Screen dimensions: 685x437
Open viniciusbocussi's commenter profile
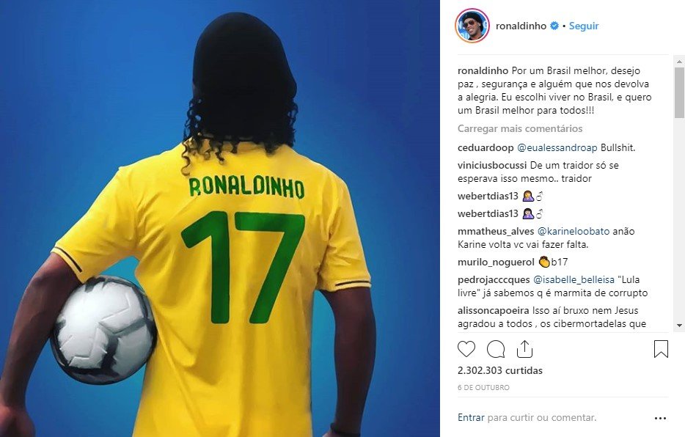pos(492,165)
